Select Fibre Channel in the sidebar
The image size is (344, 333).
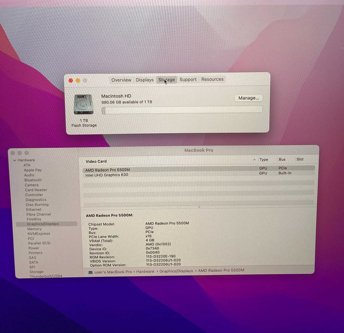pyautogui.click(x=39, y=215)
